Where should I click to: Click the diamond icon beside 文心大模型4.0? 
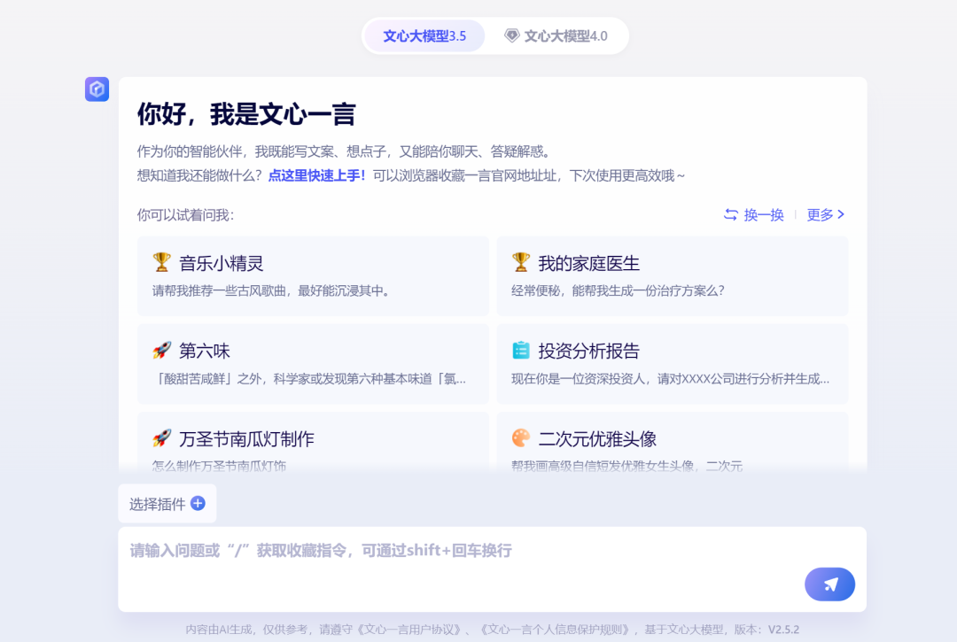(511, 35)
